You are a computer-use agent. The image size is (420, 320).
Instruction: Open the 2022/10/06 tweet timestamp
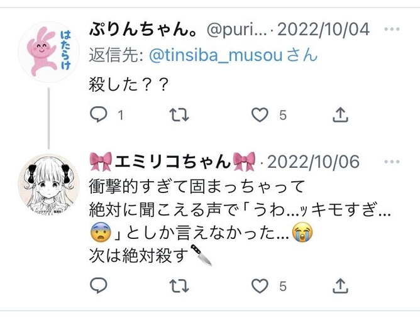pos(313,162)
